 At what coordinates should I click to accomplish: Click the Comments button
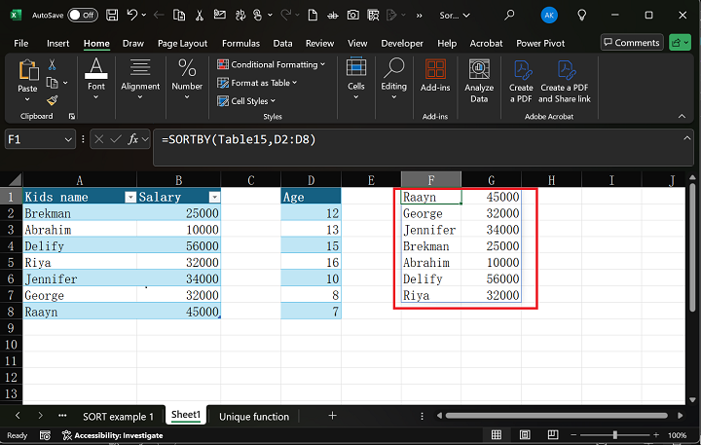tap(631, 43)
